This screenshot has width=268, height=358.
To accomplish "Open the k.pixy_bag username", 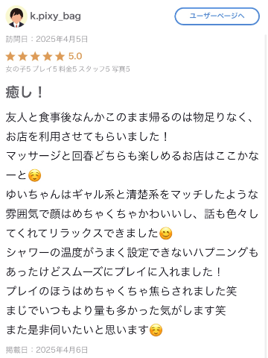I will pyautogui.click(x=55, y=16).
